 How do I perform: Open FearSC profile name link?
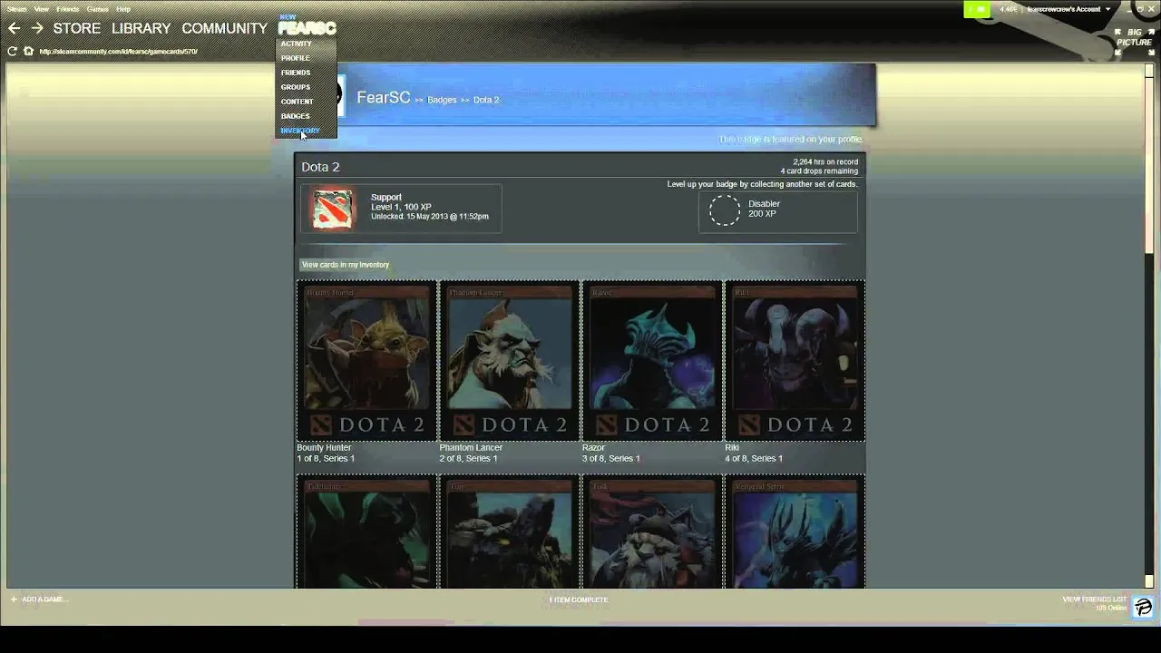pyautogui.click(x=384, y=97)
